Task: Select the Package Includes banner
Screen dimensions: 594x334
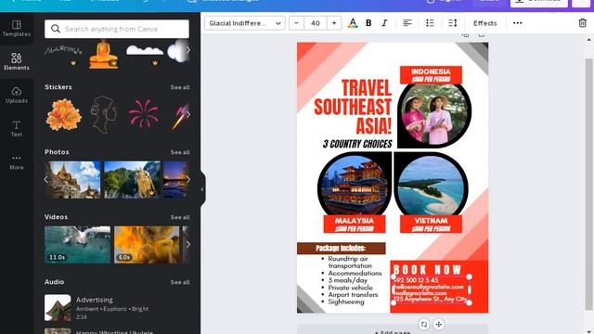Action: click(341, 249)
